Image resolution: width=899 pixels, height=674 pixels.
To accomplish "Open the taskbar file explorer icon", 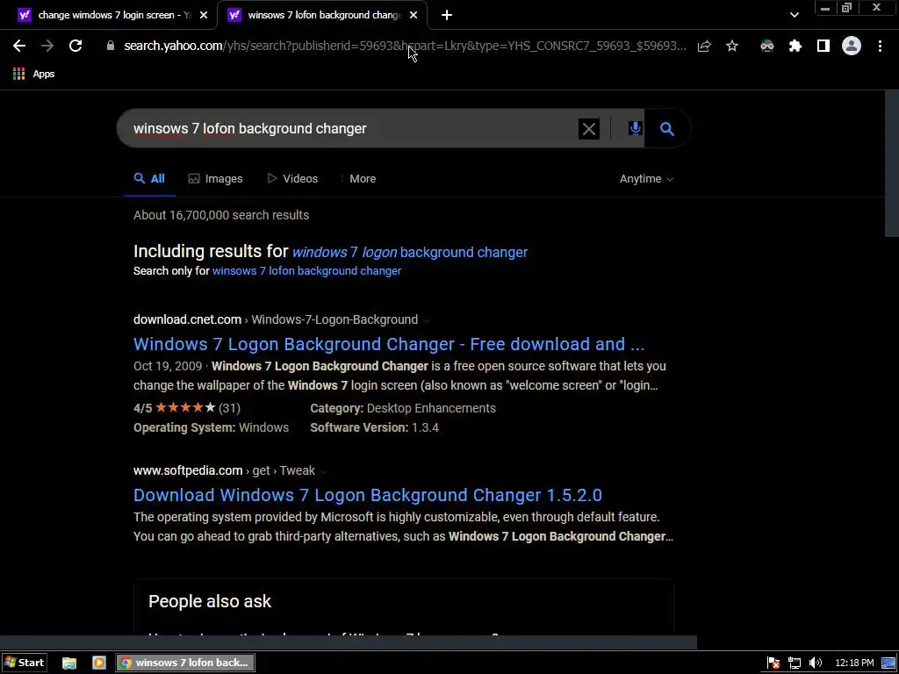I will click(x=69, y=663).
